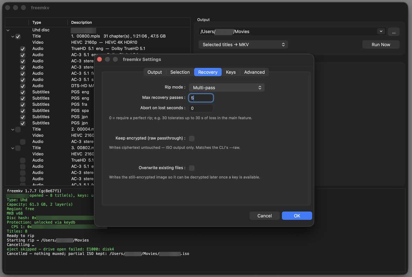
Task: Enable Keep encrypted raw passthrough checkbox
Action: click(x=192, y=138)
